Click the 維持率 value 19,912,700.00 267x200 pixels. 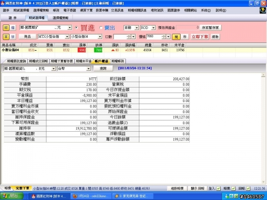tap(86, 128)
